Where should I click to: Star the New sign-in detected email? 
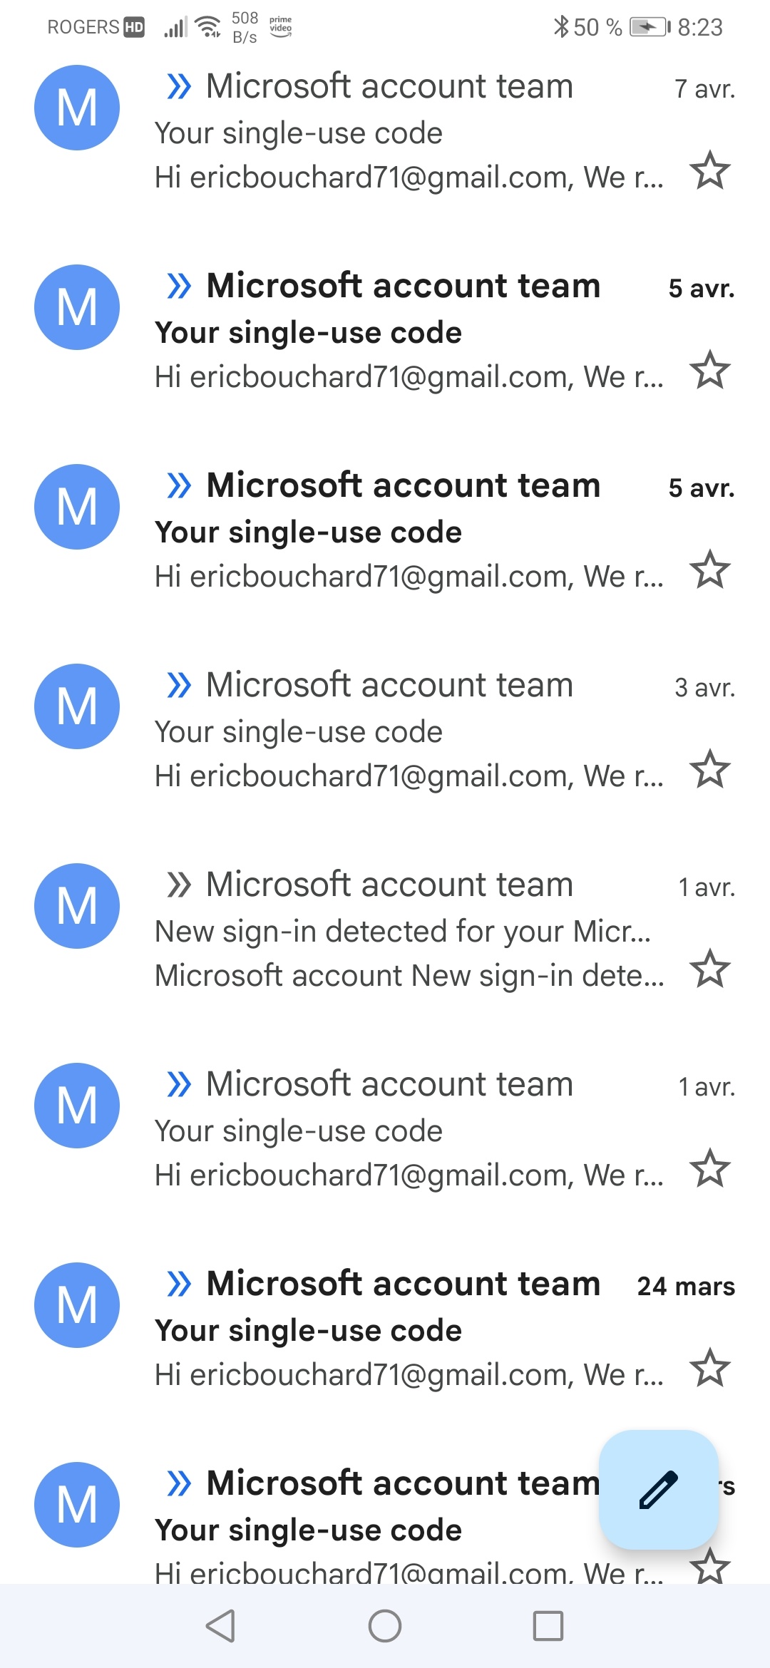point(710,969)
